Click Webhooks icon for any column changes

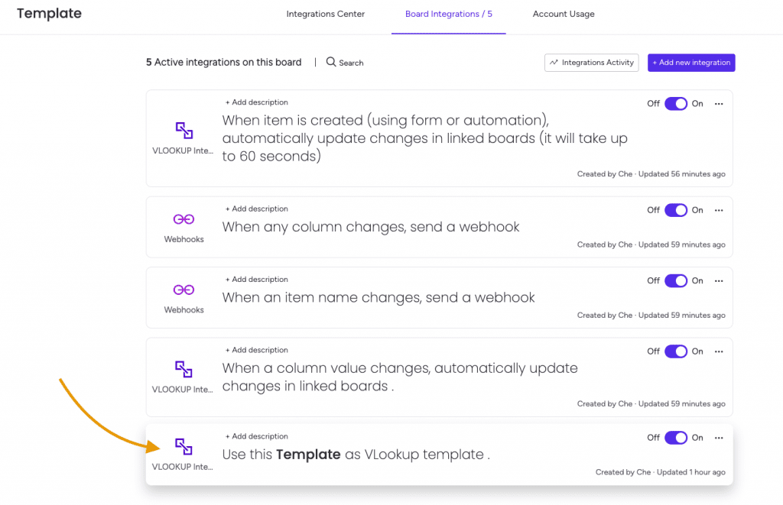[184, 219]
